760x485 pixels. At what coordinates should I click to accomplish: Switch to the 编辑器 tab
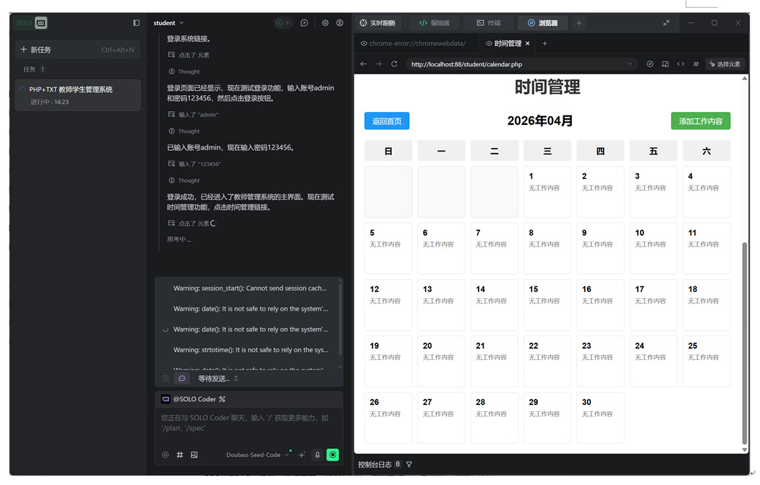[434, 23]
